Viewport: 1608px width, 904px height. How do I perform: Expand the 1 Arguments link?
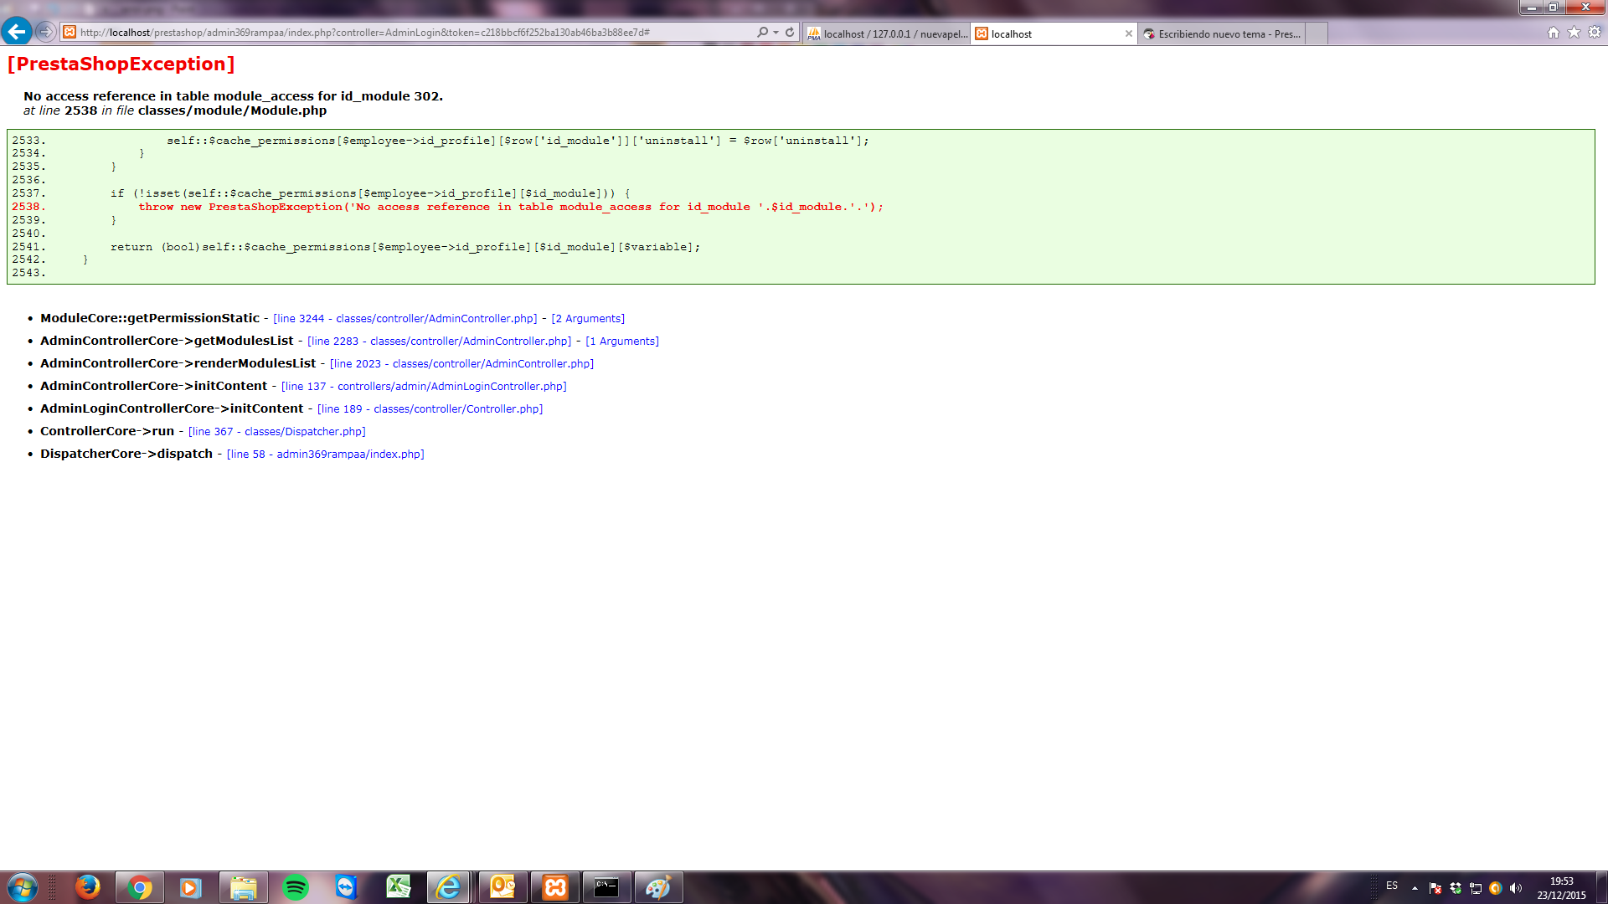coord(622,342)
